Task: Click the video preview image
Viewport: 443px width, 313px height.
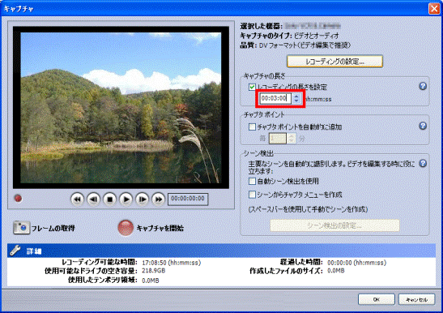Action: (x=121, y=108)
